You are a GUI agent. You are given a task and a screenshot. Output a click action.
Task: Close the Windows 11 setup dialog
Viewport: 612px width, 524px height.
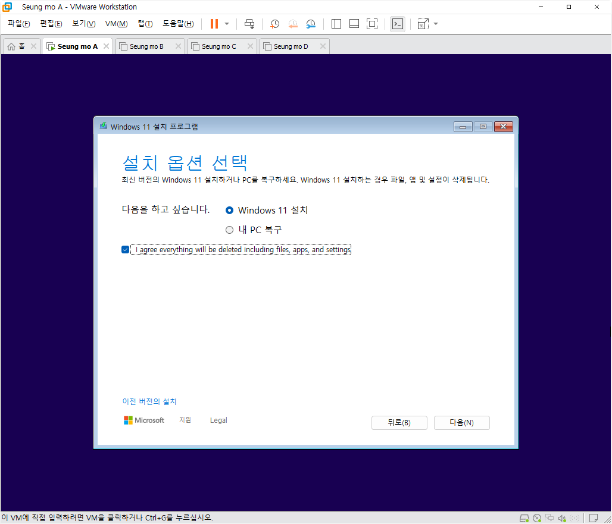tap(504, 127)
